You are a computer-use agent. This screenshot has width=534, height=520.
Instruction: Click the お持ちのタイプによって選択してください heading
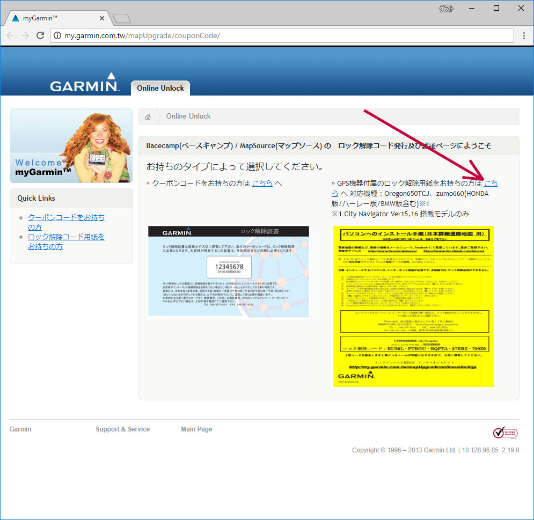pyautogui.click(x=235, y=166)
